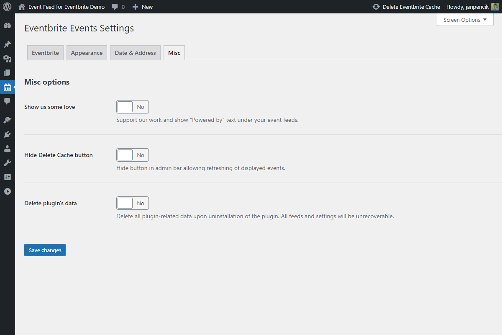The height and width of the screenshot is (335, 502).
Task: Click the WordPress logo icon
Action: point(7,7)
